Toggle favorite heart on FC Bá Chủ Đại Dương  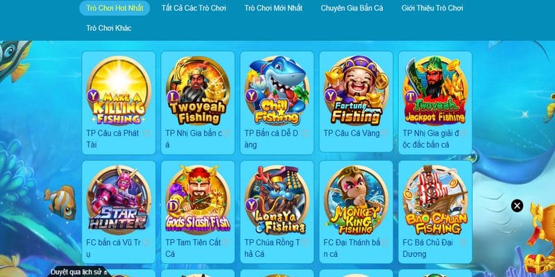coord(463,243)
